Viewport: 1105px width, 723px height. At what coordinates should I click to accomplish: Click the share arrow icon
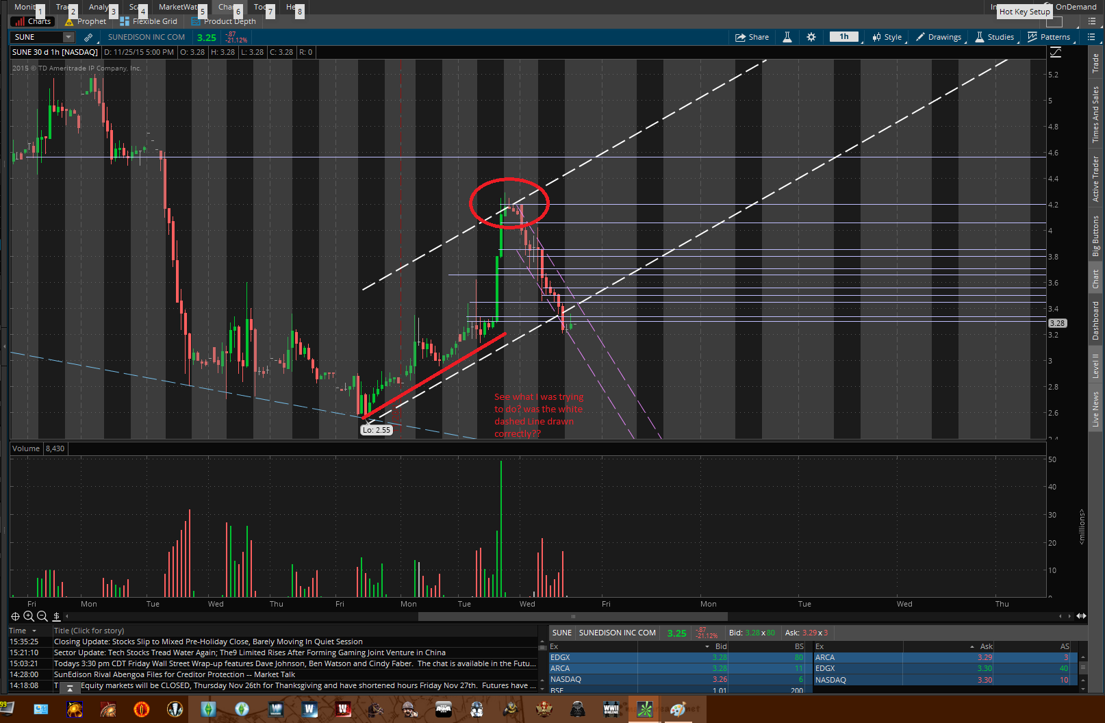(x=740, y=38)
